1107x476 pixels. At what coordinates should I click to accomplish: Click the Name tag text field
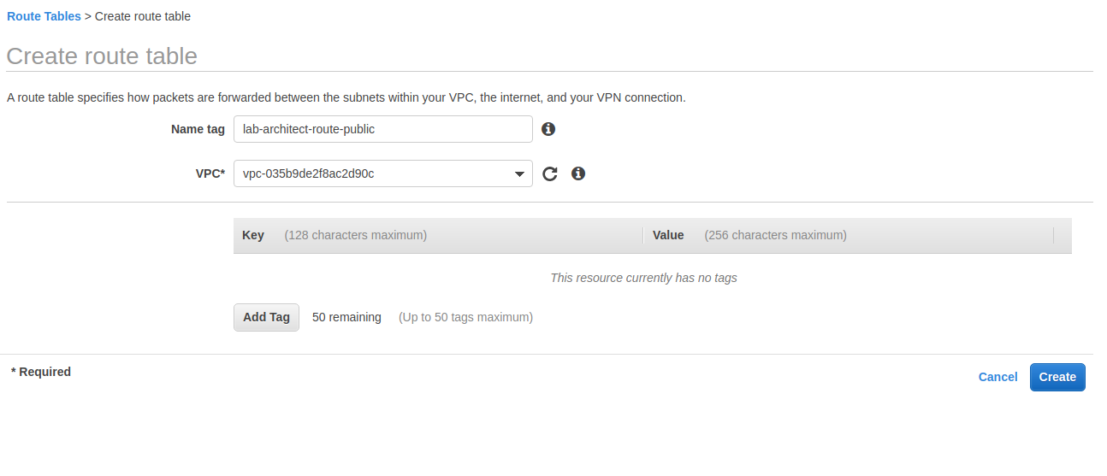(x=383, y=129)
